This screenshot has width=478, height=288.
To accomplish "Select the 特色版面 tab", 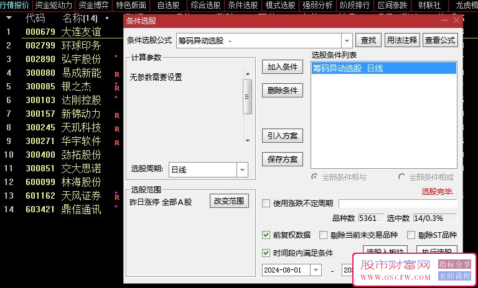I will coord(131,5).
